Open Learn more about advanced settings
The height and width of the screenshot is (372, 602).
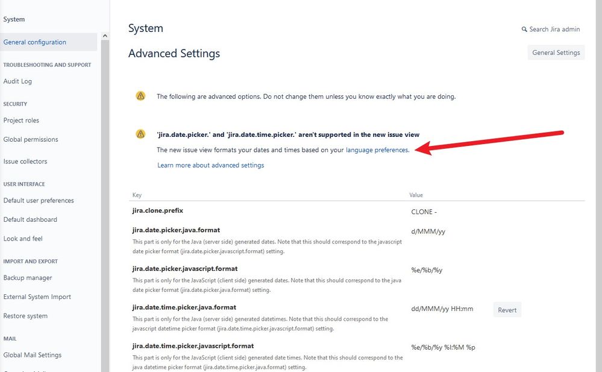210,165
